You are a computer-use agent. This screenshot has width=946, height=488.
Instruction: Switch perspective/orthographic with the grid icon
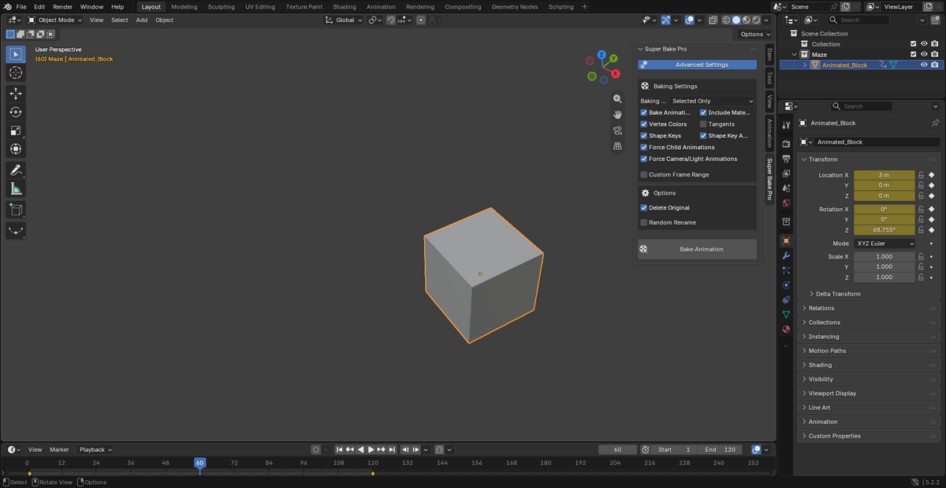point(618,146)
